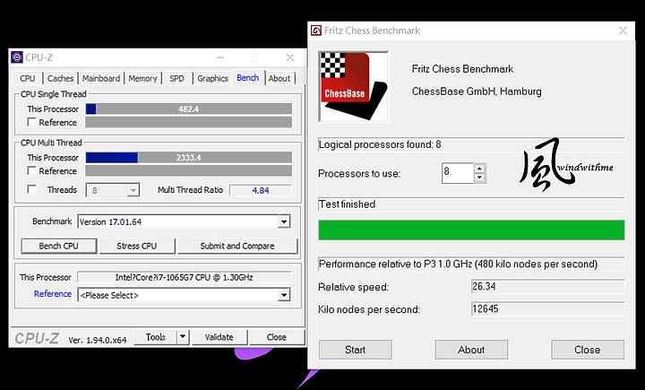Click the ChessBase logo image
Image resolution: width=645 pixels, height=390 pixels.
pyautogui.click(x=353, y=86)
